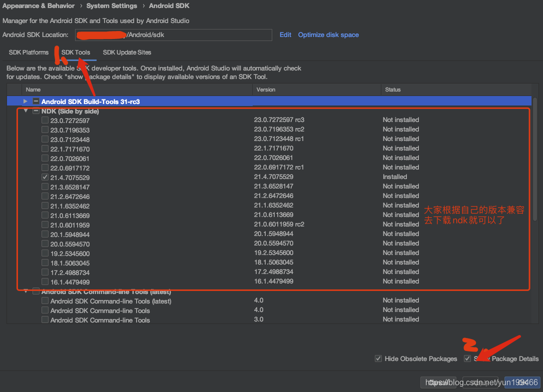Select version cell 22.0.6917172 rc1
Image resolution: width=543 pixels, height=392 pixels.
click(x=279, y=167)
